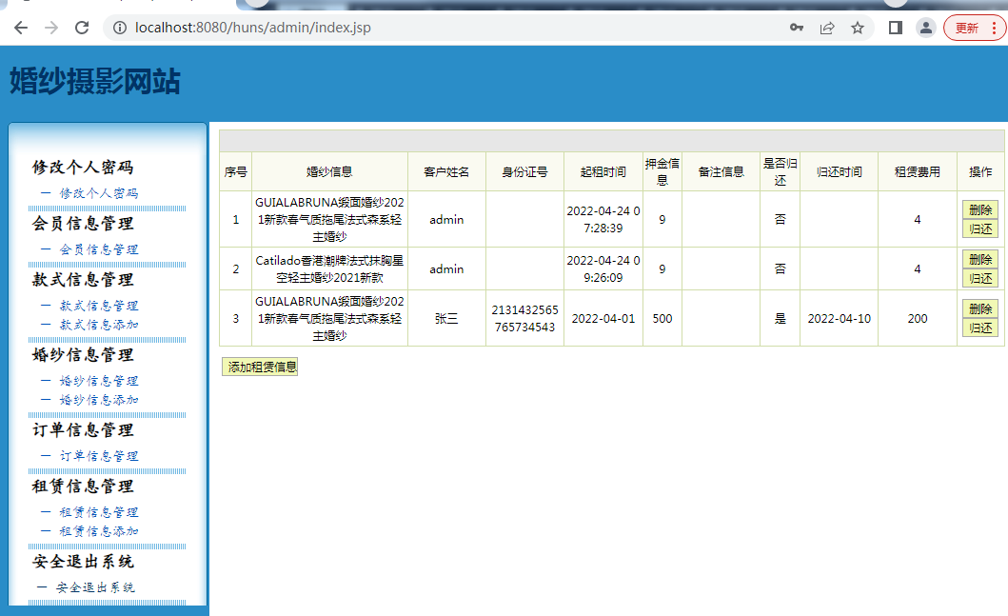
Task: Reload the page with refresh icon
Action: tap(82, 28)
